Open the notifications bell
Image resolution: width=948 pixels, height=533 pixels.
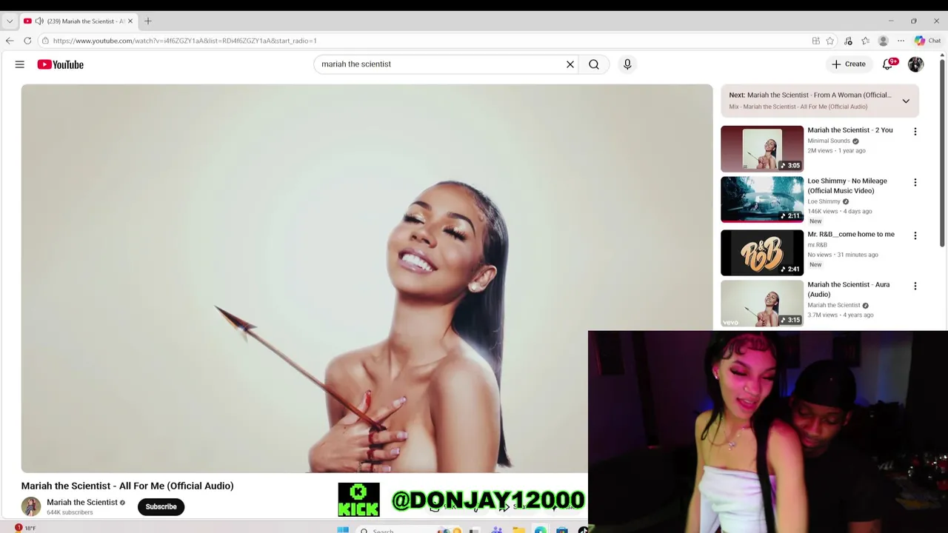click(x=888, y=64)
